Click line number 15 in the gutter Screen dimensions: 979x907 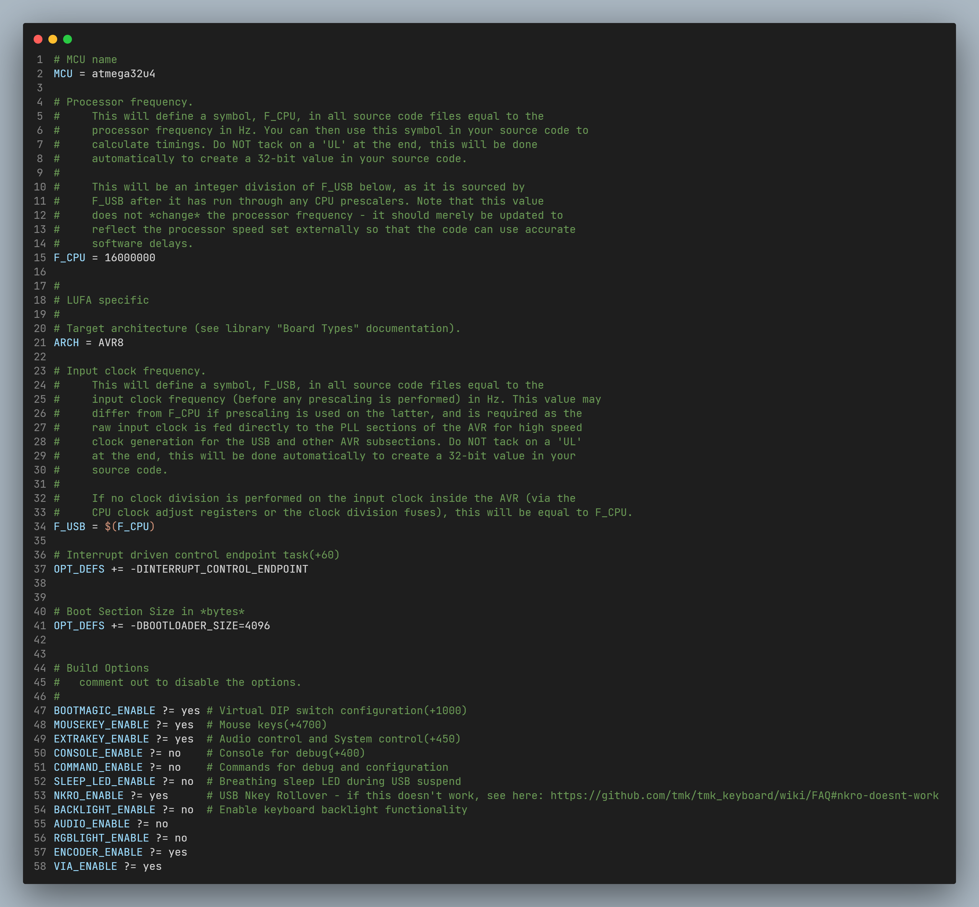(x=40, y=258)
